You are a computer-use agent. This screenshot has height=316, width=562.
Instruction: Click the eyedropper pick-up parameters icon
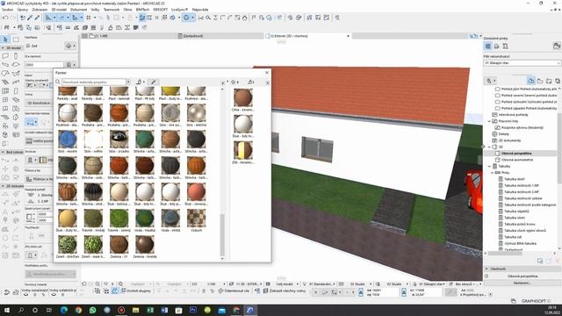point(30,18)
